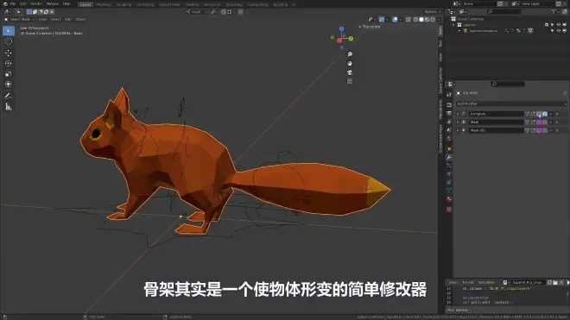Toggle camera view gizmo icon

click(x=350, y=72)
